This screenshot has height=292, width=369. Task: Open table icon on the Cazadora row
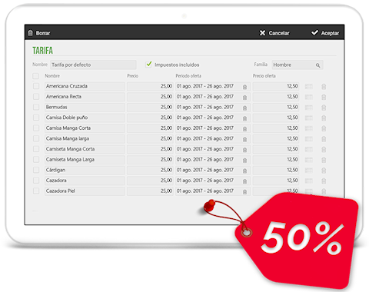309,181
